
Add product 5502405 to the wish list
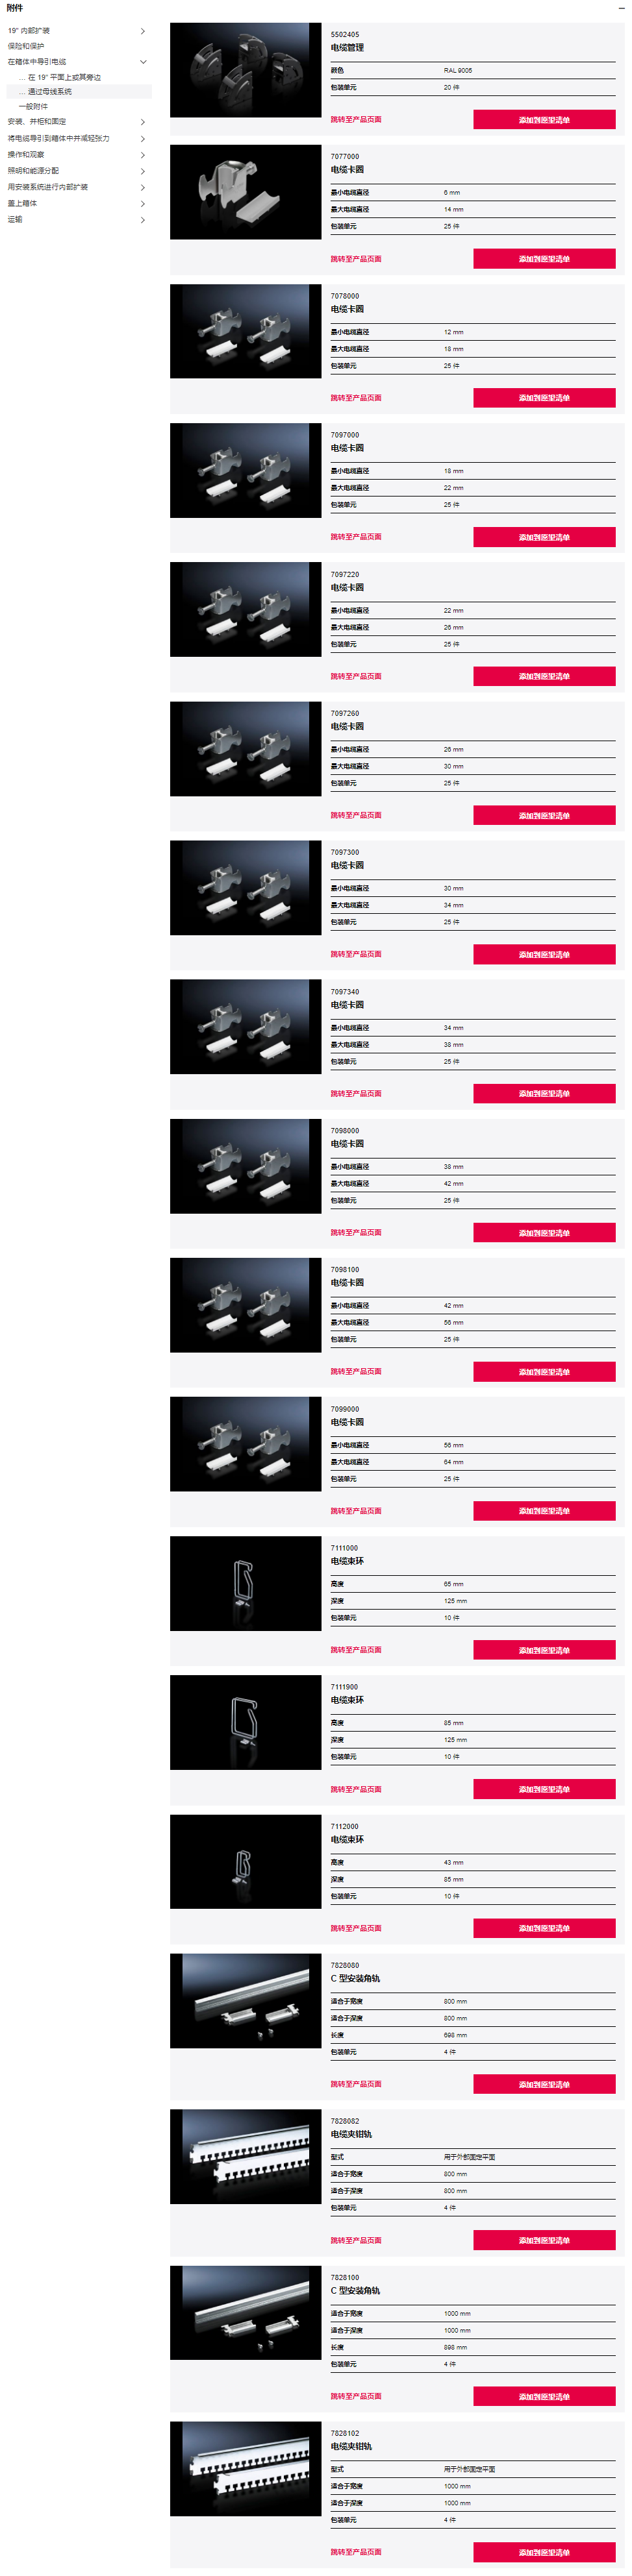tap(544, 120)
